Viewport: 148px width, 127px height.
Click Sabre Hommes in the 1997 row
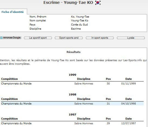coord(84,123)
